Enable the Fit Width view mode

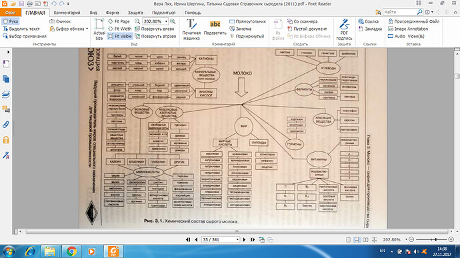click(120, 29)
